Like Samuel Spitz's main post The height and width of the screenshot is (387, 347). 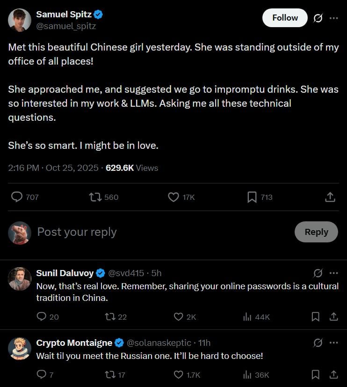click(173, 197)
